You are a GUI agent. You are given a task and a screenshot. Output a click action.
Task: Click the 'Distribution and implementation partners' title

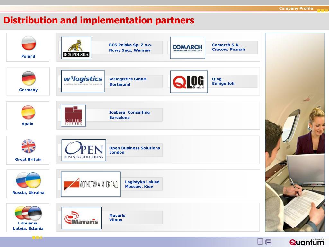[x=99, y=20]
